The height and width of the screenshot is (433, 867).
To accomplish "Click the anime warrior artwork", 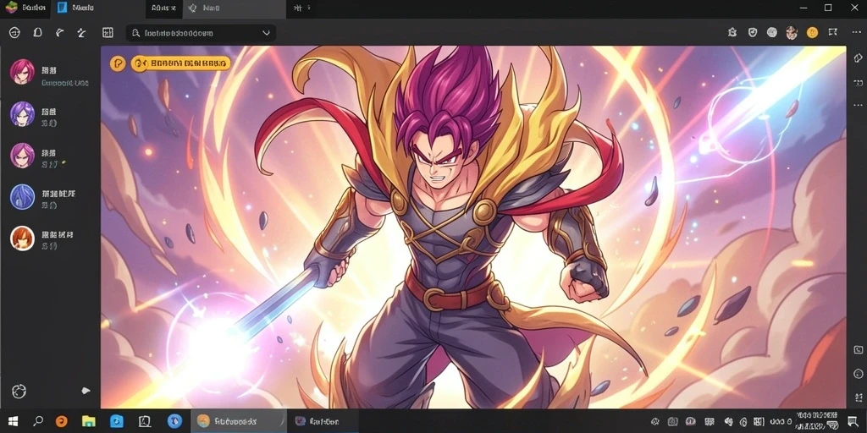I will [473, 227].
